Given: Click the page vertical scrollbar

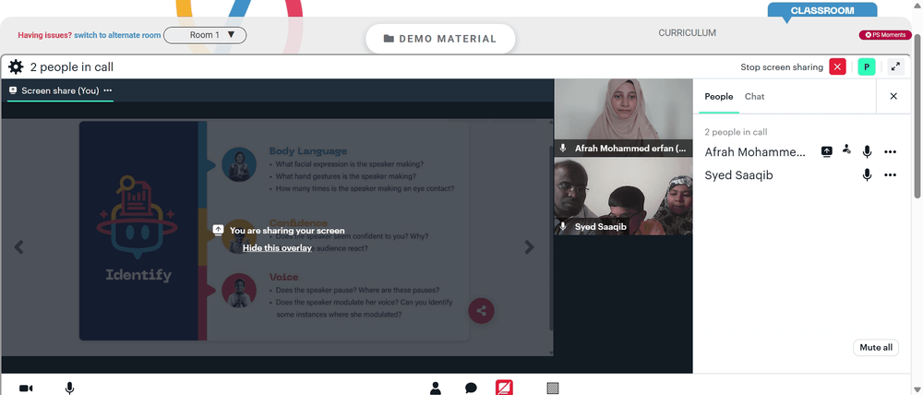Looking at the screenshot, I should coord(917,118).
